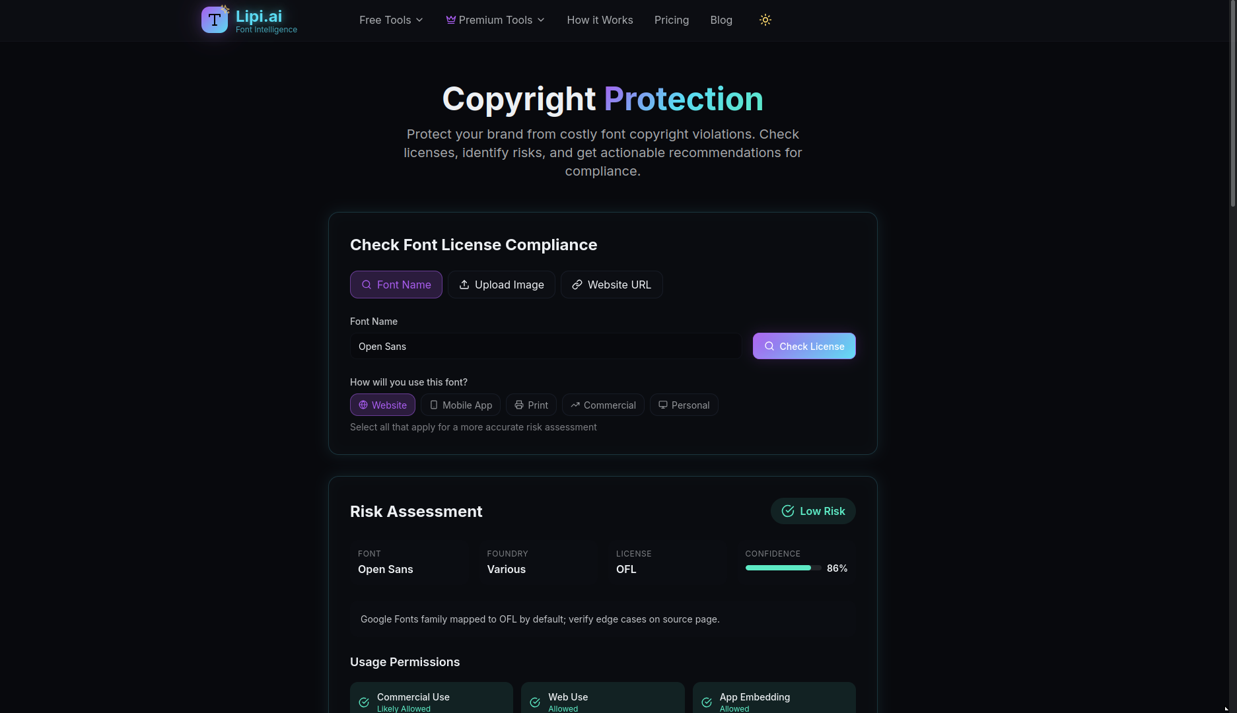The height and width of the screenshot is (713, 1237).
Task: Switch to the Website URL tab
Action: (x=612, y=285)
